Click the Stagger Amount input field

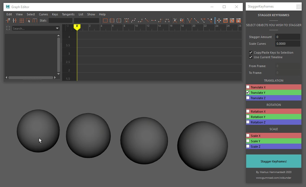click(x=288, y=37)
